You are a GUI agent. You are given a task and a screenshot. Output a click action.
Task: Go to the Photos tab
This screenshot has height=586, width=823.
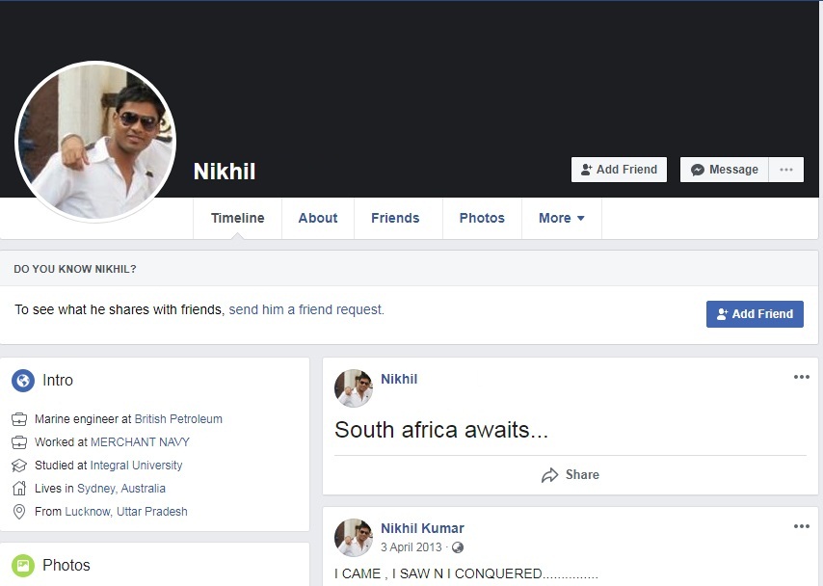[482, 218]
